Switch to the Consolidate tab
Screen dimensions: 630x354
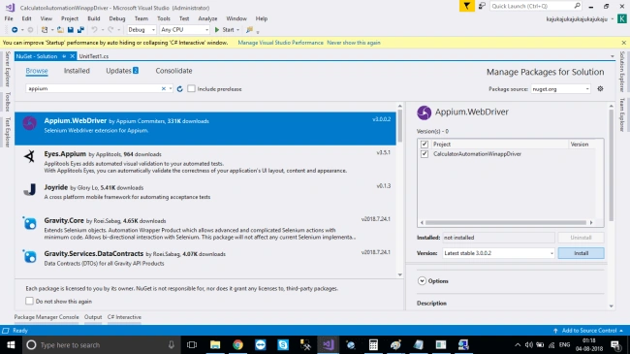(x=173, y=71)
